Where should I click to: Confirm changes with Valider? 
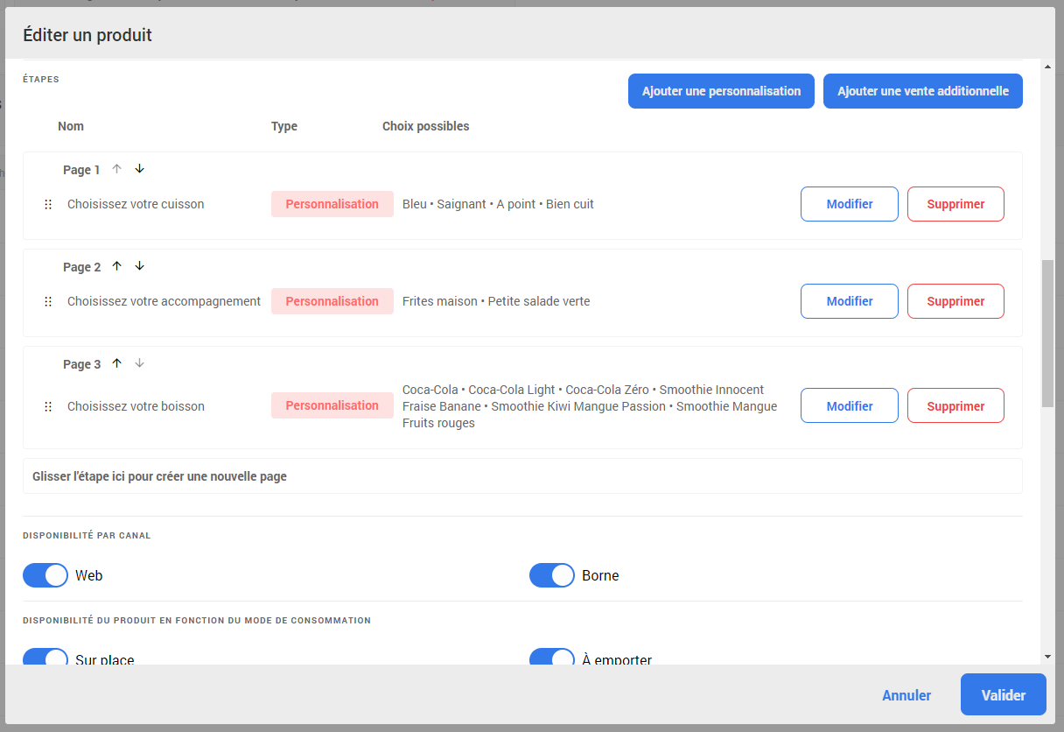click(1003, 695)
